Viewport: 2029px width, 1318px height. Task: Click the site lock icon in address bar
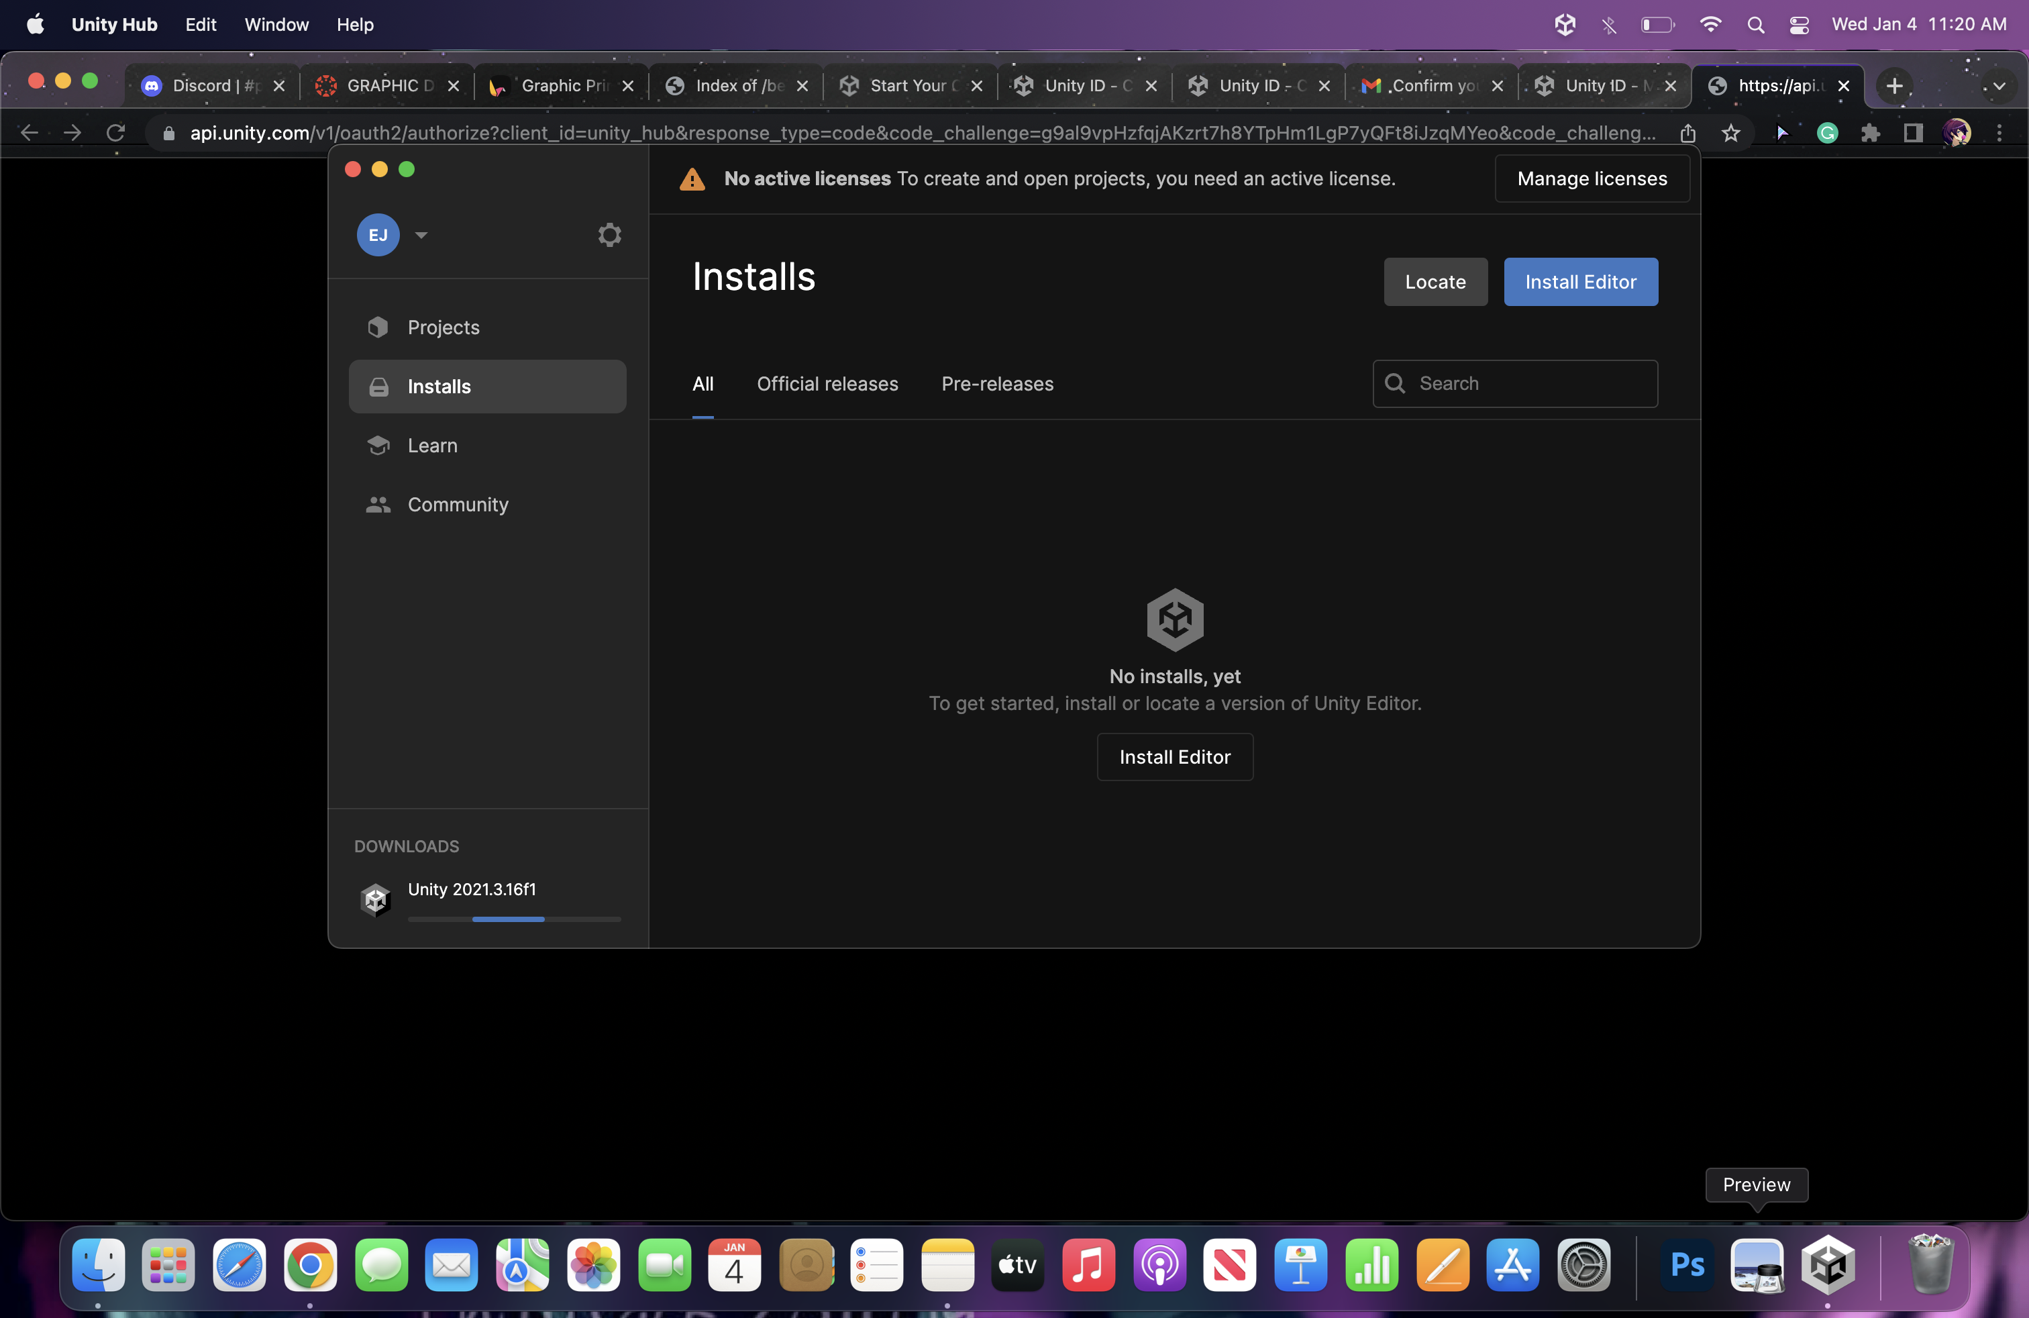pyautogui.click(x=169, y=132)
